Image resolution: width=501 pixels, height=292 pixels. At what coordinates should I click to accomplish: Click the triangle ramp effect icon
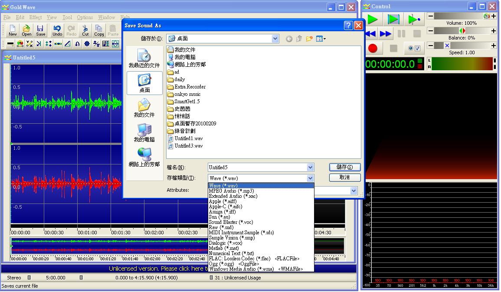click(x=68, y=44)
